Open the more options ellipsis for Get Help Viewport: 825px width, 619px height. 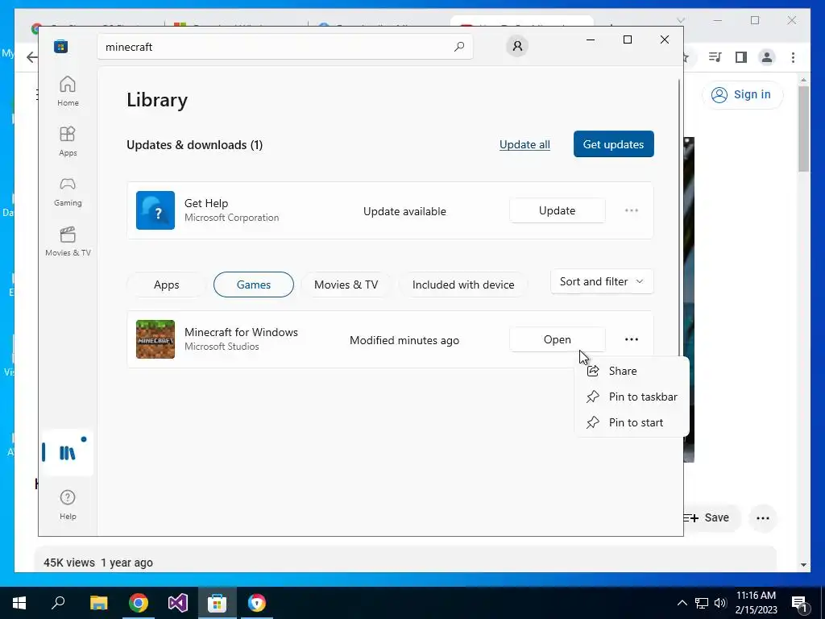click(x=632, y=210)
